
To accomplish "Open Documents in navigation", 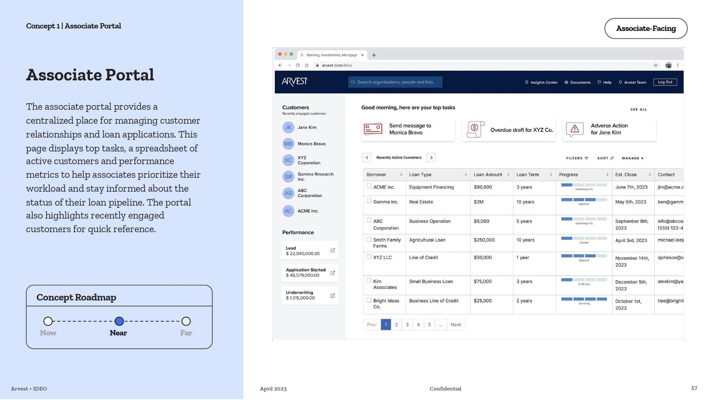I will (578, 83).
